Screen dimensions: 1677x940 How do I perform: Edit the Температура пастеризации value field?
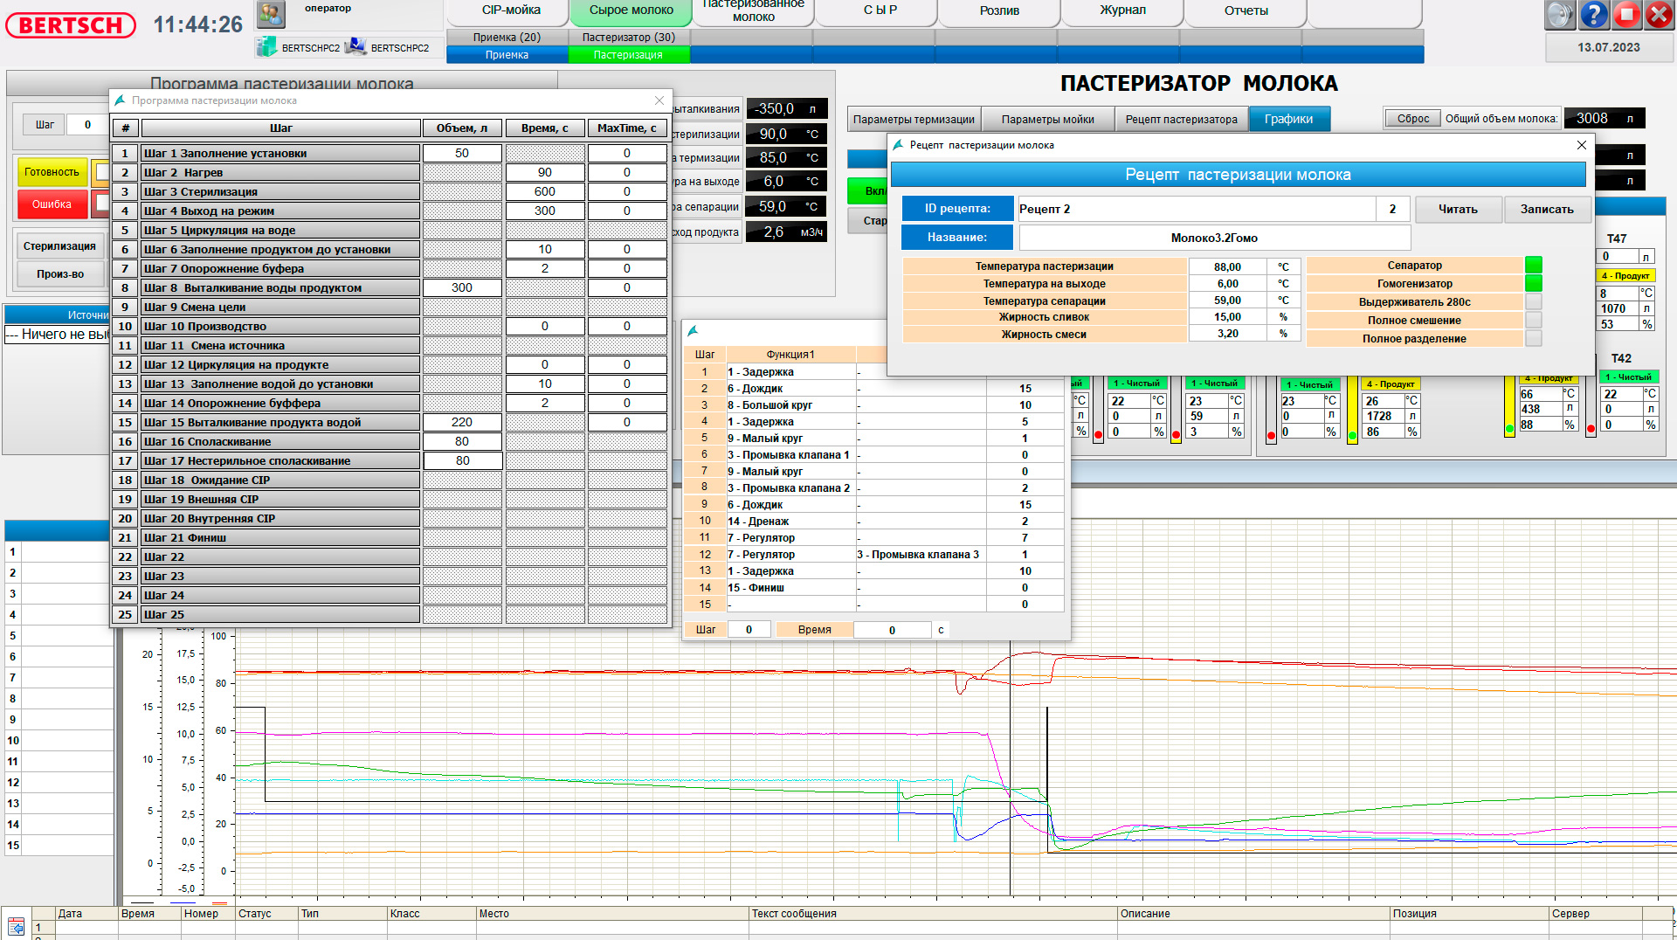click(x=1227, y=267)
